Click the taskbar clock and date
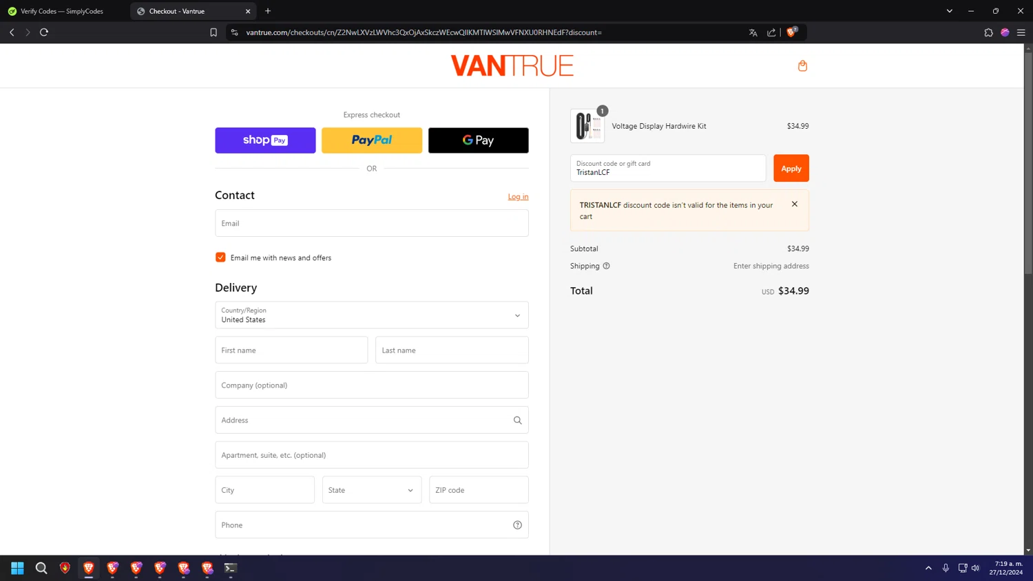Viewport: 1033px width, 581px height. click(1006, 568)
